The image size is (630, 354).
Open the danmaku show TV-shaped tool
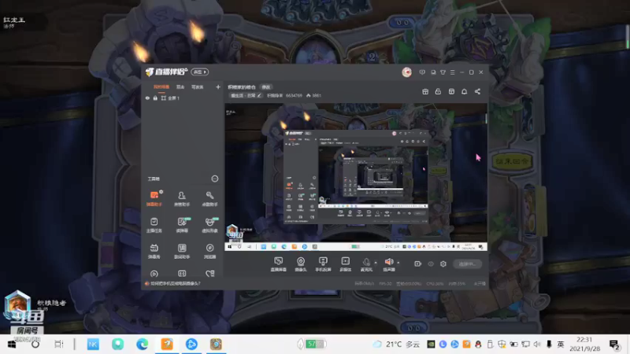154,251
